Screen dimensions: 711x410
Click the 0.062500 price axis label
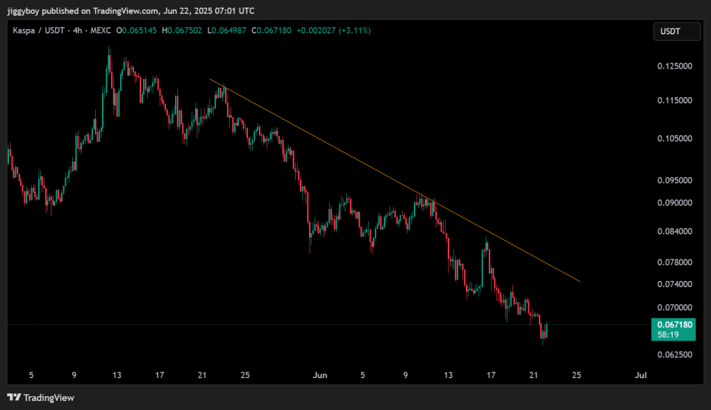click(675, 355)
